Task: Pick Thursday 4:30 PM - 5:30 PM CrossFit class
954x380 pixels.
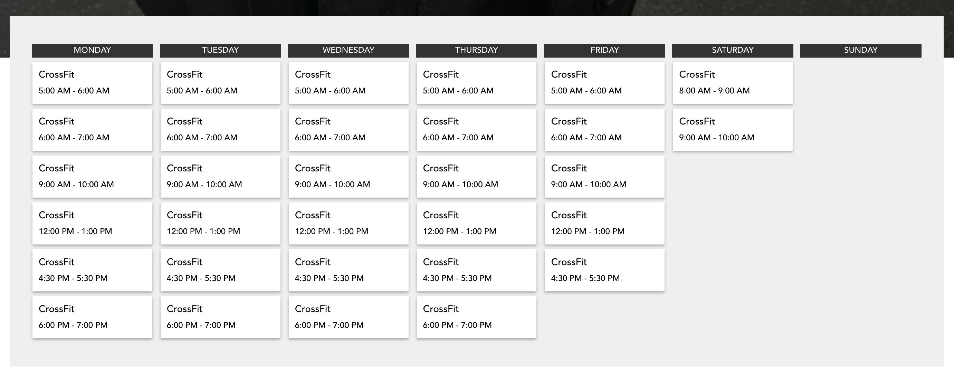Action: [x=477, y=271]
